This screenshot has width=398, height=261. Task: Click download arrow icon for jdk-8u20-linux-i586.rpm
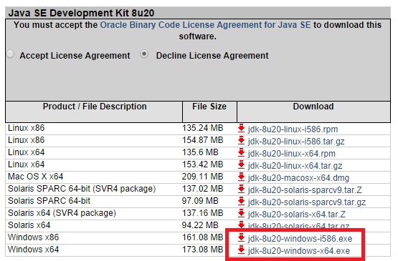coord(241,128)
